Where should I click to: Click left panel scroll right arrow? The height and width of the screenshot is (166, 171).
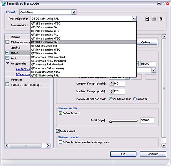48,145
